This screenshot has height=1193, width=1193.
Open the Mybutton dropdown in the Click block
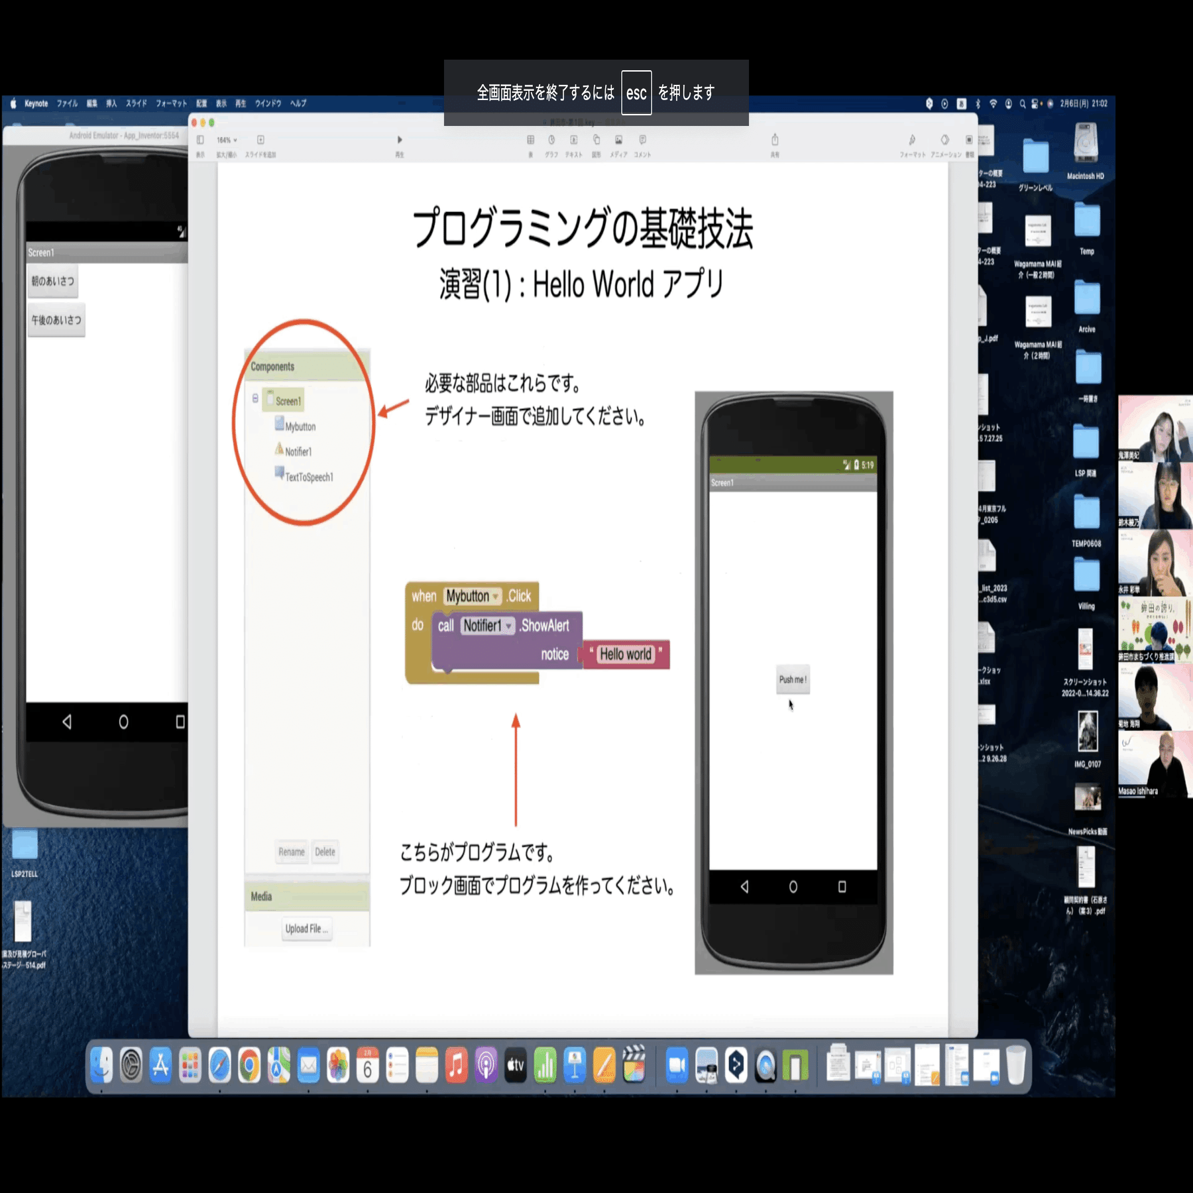click(x=494, y=596)
